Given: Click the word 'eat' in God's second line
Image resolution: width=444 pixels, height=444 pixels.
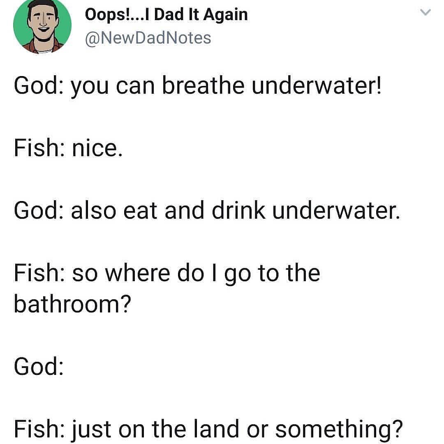Looking at the screenshot, I should 140,210.
